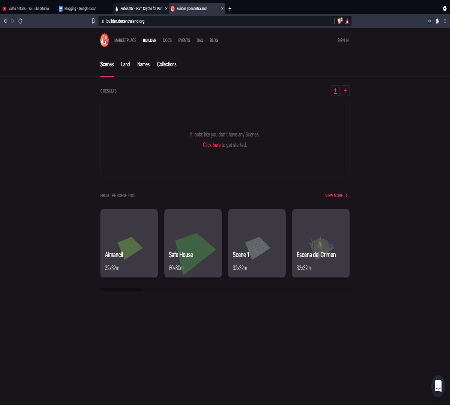
Task: Click the bookmark icon in address bar
Action: tap(93, 21)
